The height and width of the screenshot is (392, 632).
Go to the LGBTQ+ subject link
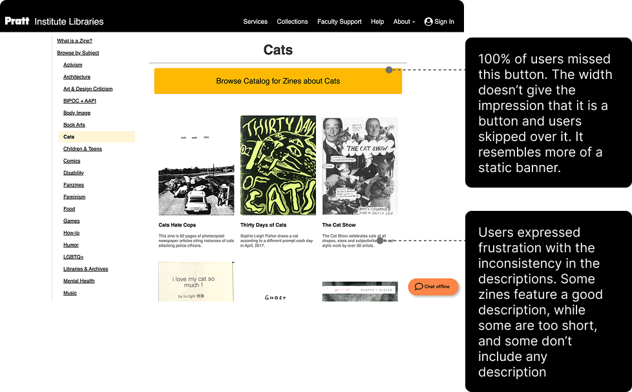pyautogui.click(x=74, y=257)
